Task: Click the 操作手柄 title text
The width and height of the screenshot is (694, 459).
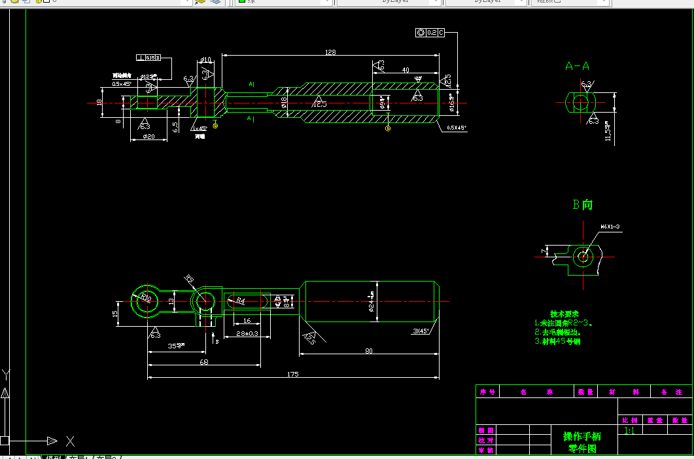Action: 582,436
